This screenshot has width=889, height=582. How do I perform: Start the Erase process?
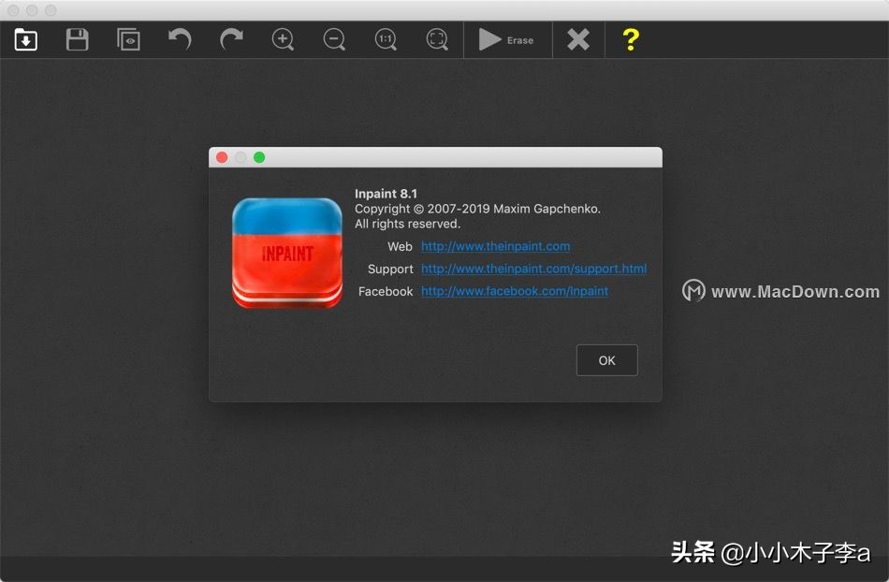(506, 39)
